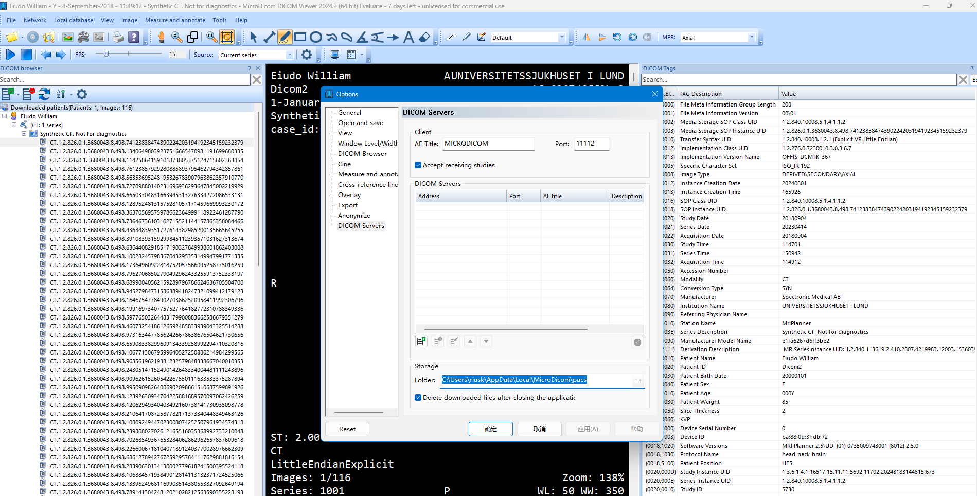This screenshot has height=496, width=977.
Task: Click the AE Title input field
Action: click(488, 144)
